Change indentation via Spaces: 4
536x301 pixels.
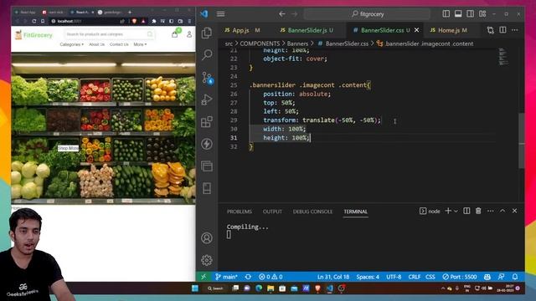tap(368, 277)
